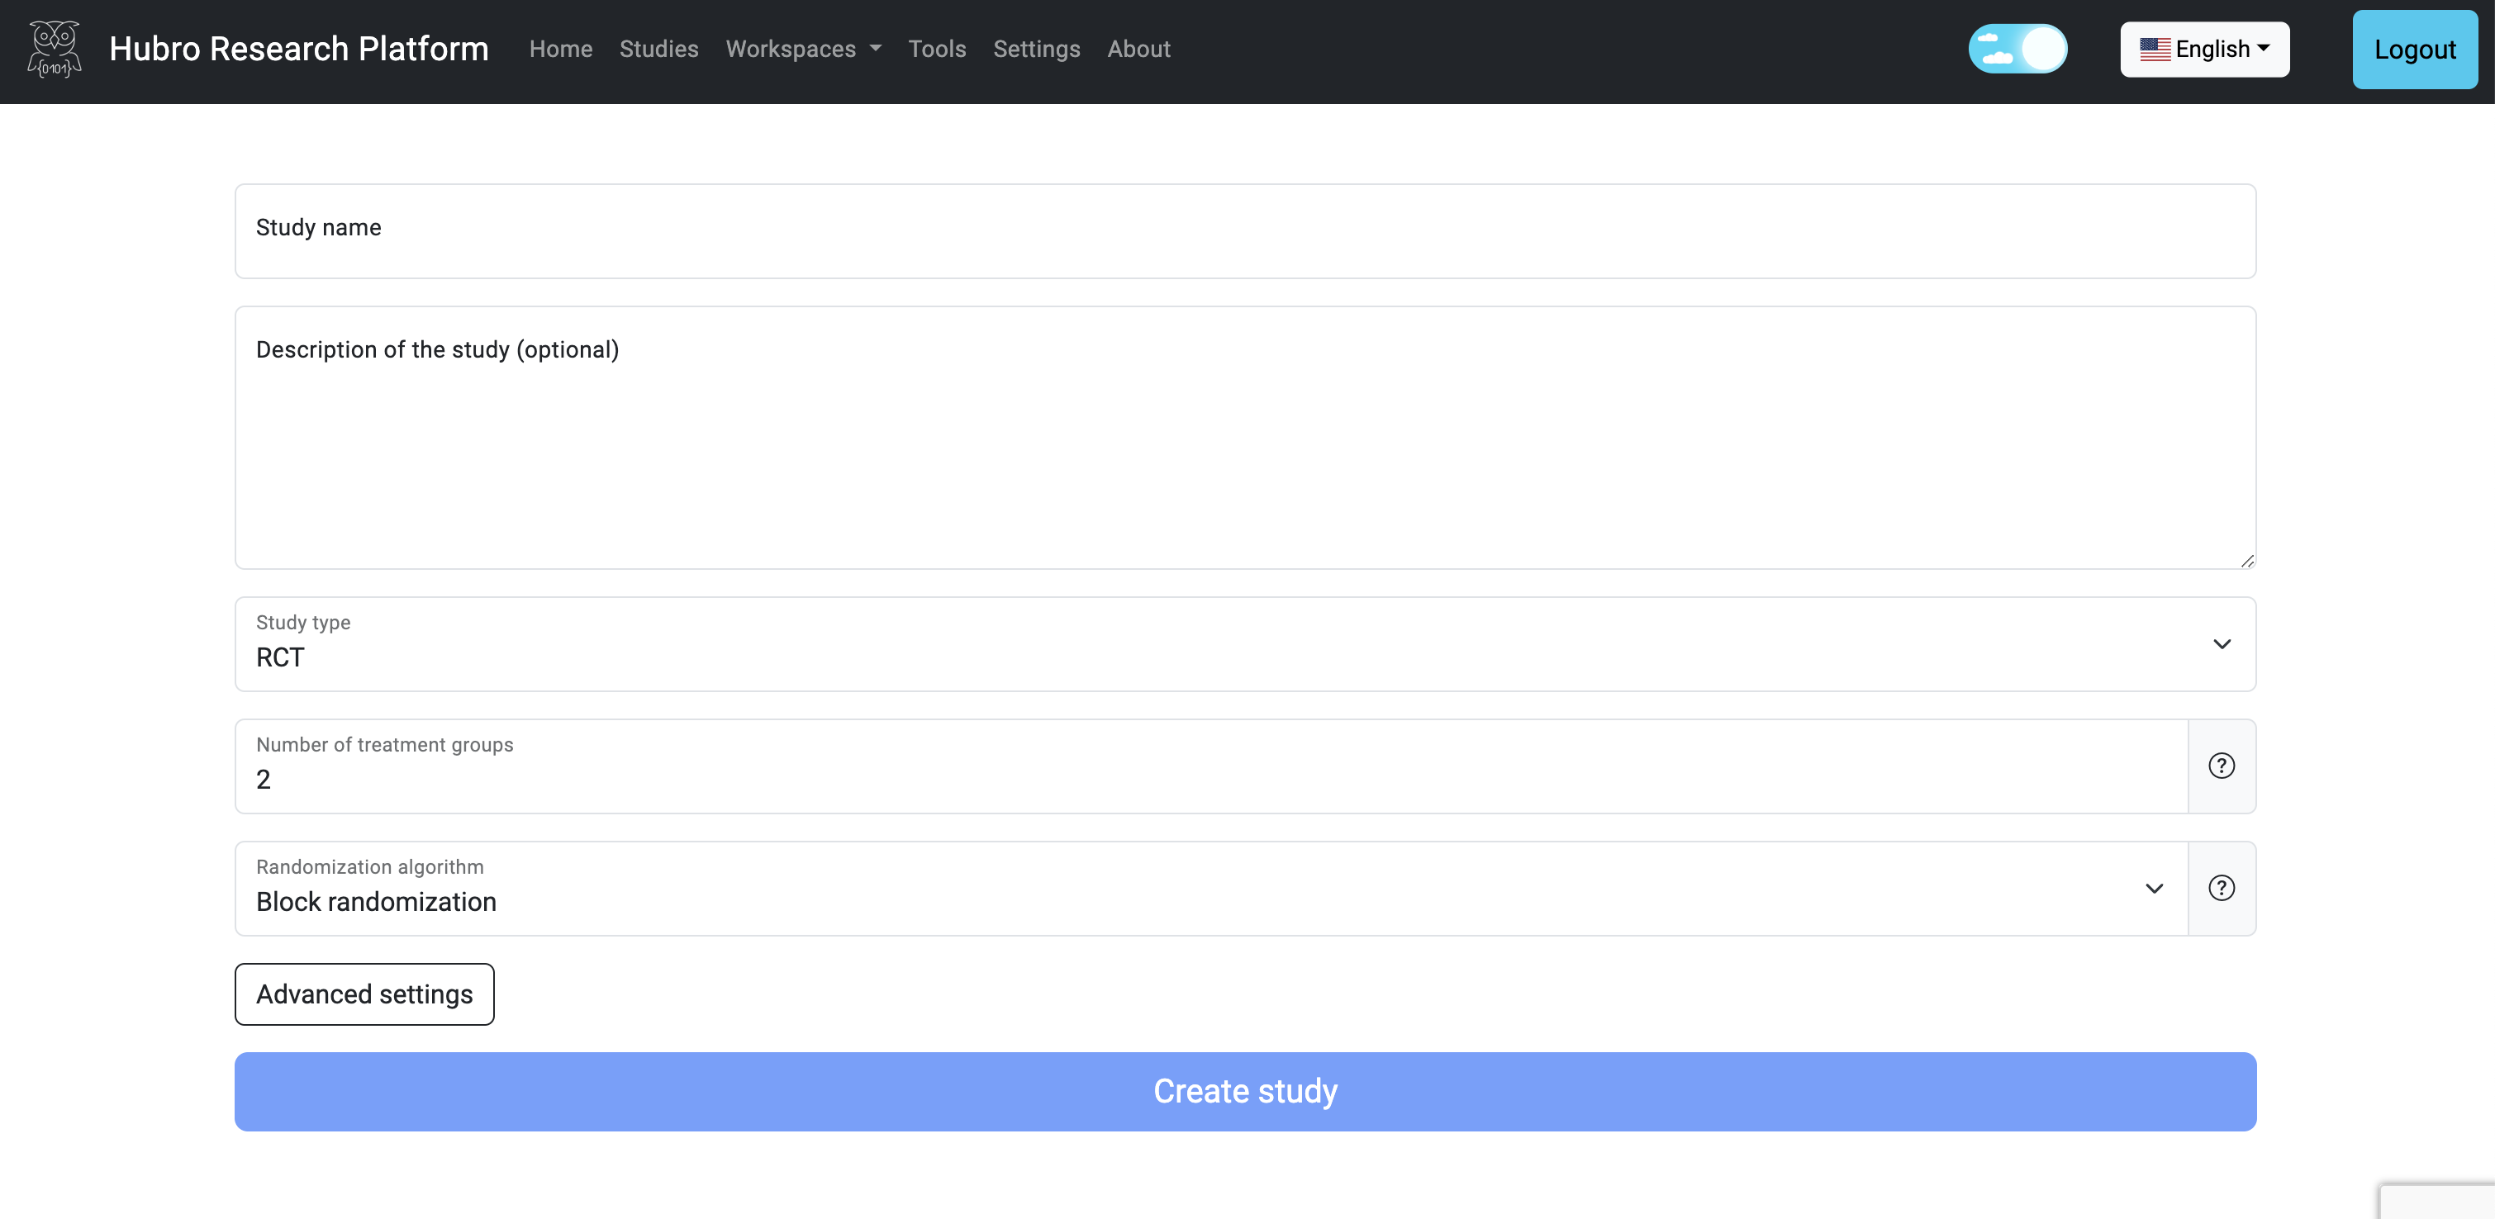Click the Studies navigation tab
Screen dimensions: 2495x1219
coord(657,48)
